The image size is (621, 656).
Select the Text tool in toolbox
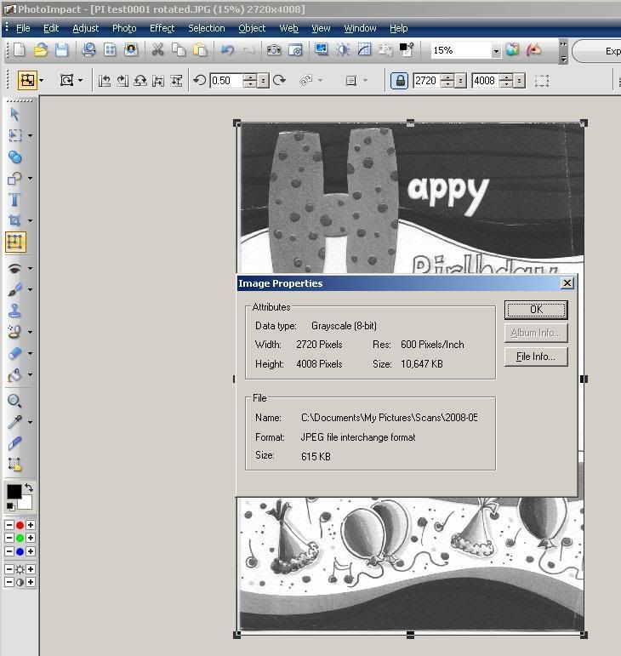(14, 200)
